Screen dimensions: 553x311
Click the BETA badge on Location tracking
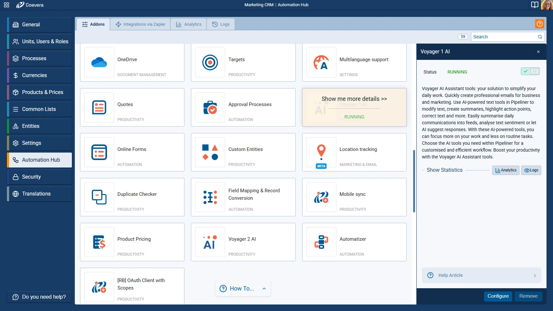pos(321,166)
